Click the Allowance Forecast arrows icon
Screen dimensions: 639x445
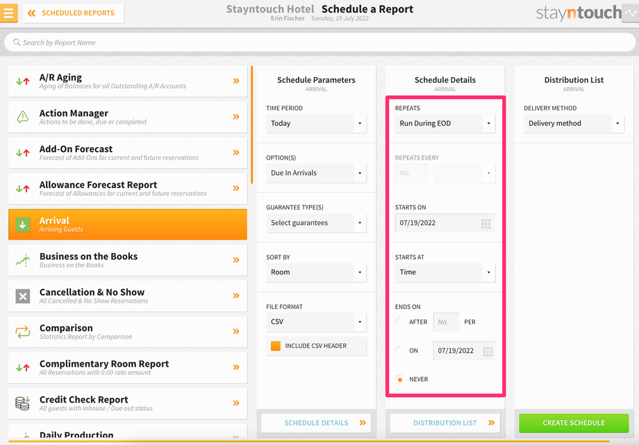23,189
